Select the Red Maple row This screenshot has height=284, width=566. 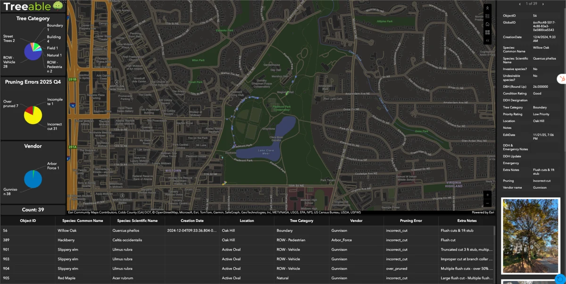click(247, 278)
